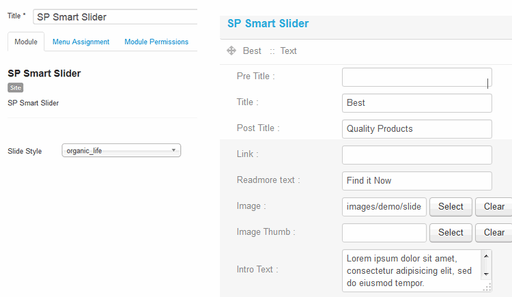Click inside the Intro Text textarea

pyautogui.click(x=411, y=270)
